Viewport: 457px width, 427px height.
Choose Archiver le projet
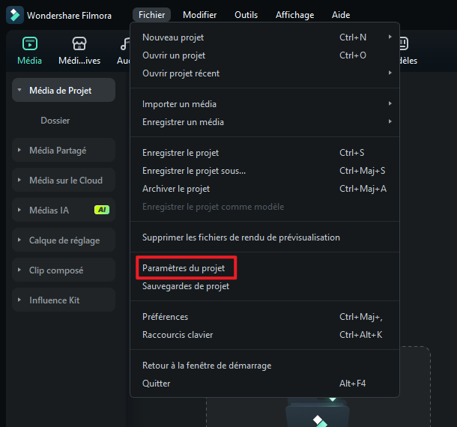pos(264,189)
